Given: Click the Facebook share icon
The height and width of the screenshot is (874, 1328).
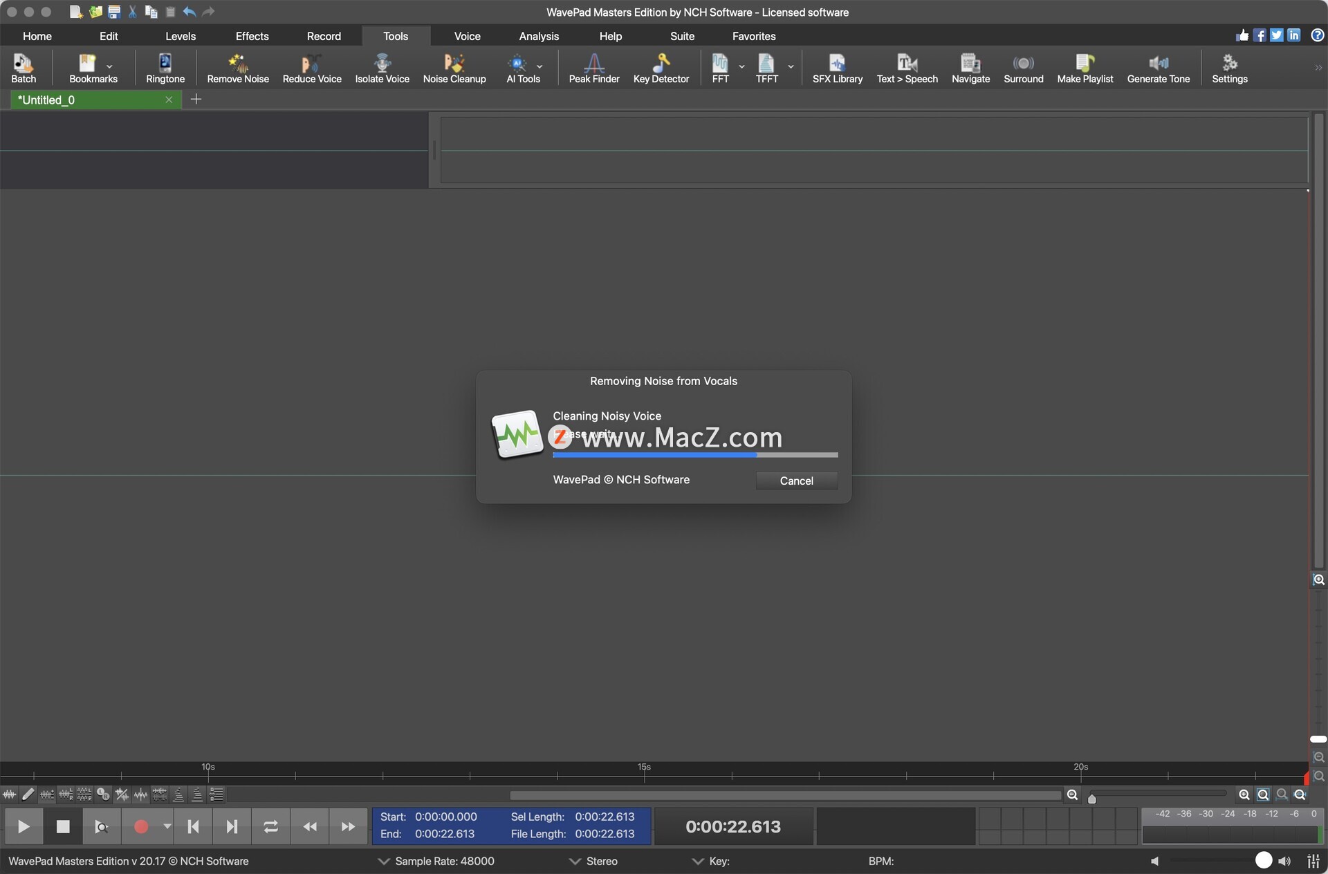Looking at the screenshot, I should pyautogui.click(x=1260, y=35).
